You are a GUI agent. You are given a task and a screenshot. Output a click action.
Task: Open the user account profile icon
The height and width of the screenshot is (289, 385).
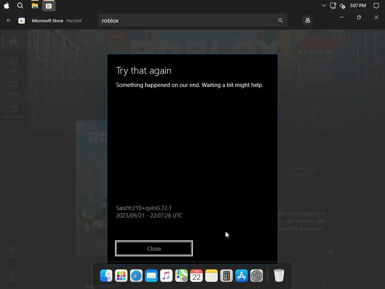click(308, 20)
